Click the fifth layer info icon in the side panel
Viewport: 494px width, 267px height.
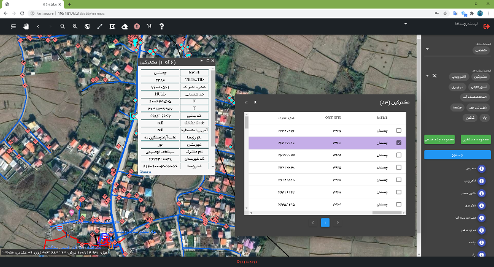[x=481, y=218]
